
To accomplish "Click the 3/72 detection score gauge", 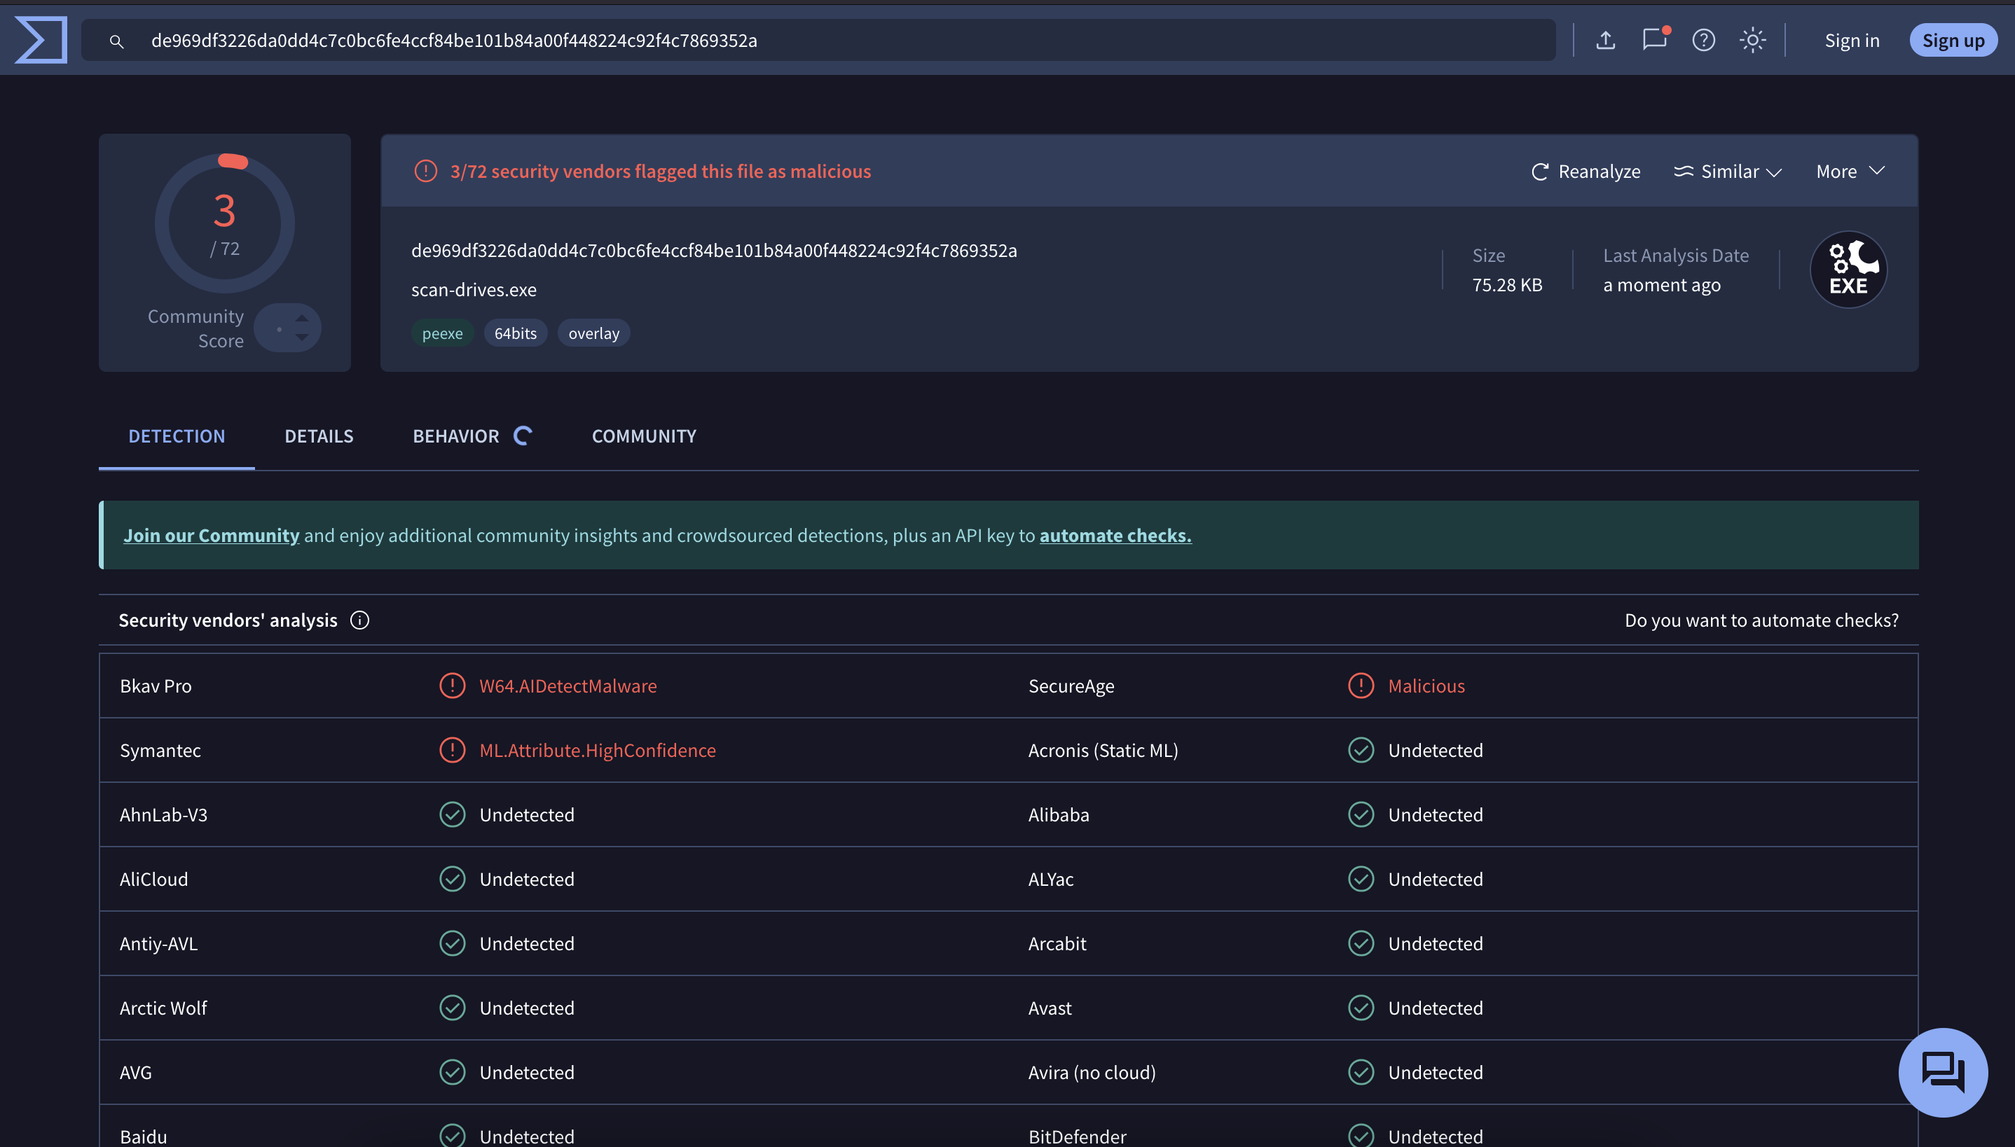I will pyautogui.click(x=225, y=224).
